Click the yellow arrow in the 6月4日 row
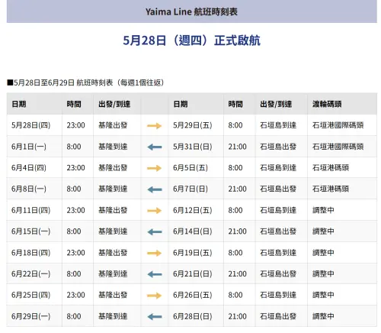381x333 pixels. [154, 168]
